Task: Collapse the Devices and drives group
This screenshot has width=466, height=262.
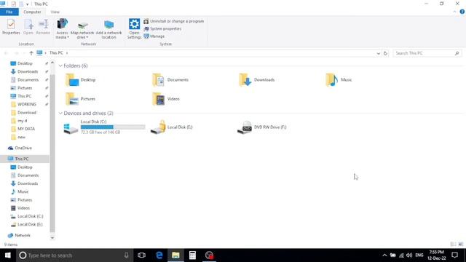Action: (x=60, y=114)
